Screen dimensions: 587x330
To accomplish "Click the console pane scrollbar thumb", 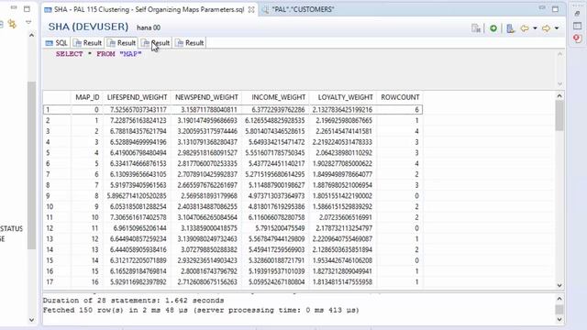I will (559, 310).
